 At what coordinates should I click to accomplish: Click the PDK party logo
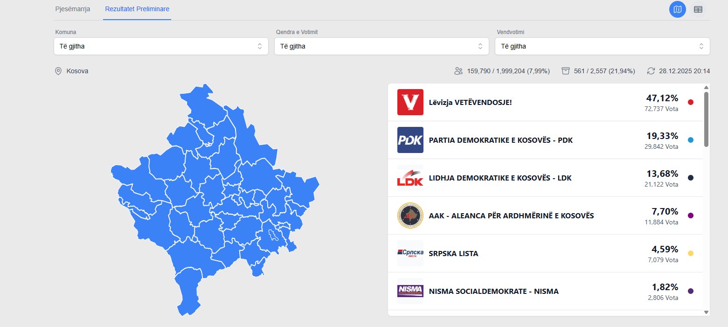coord(410,140)
